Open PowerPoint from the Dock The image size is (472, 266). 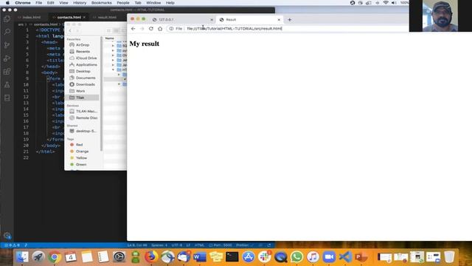tap(361, 257)
